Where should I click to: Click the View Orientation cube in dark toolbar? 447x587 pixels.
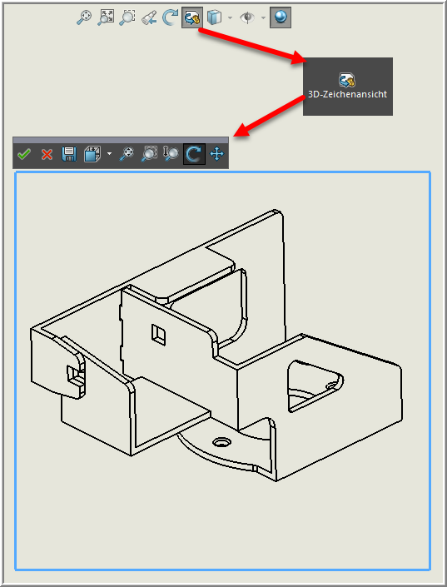point(92,154)
